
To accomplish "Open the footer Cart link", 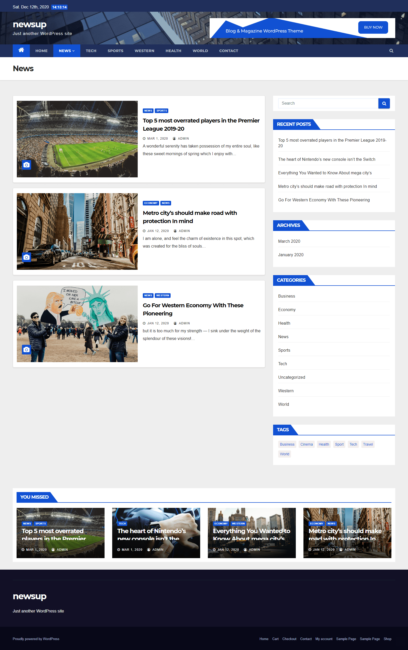I will (x=275, y=639).
